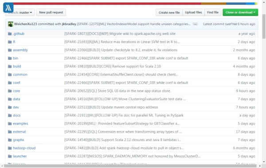Open SPARK-20652 SQL UI data commit message
Screen dimensions: 266x168
[117, 91]
